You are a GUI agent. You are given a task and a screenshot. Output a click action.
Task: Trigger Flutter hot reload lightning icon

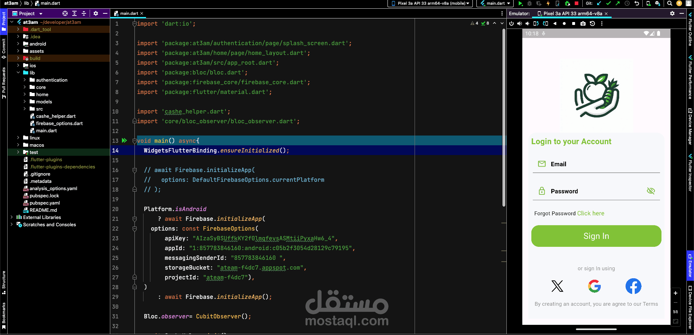point(548,3)
